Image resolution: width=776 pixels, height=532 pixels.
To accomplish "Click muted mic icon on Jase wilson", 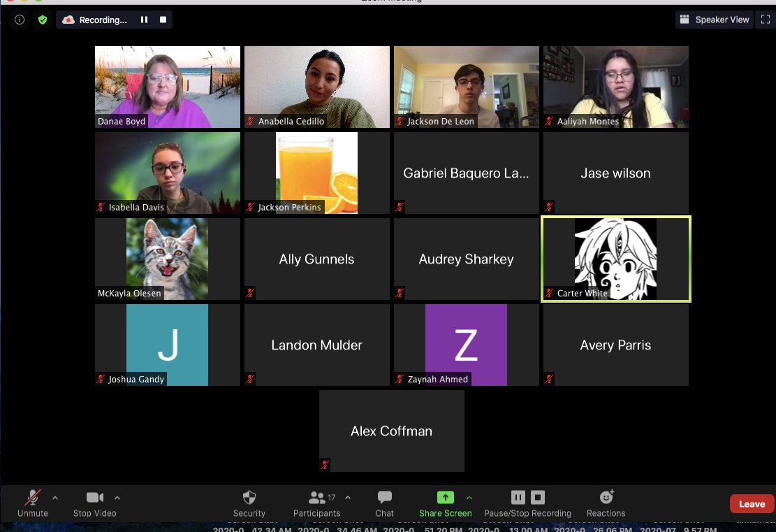I will pos(549,206).
